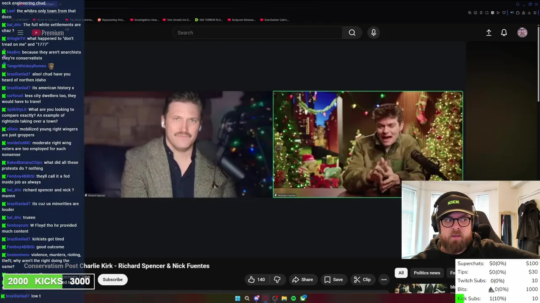Open Xbox app from taskbar
540x303 pixels.
pyautogui.click(x=303, y=298)
